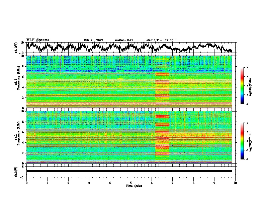
Task: Click the "7" tick on the time axis
Action: point(173,183)
